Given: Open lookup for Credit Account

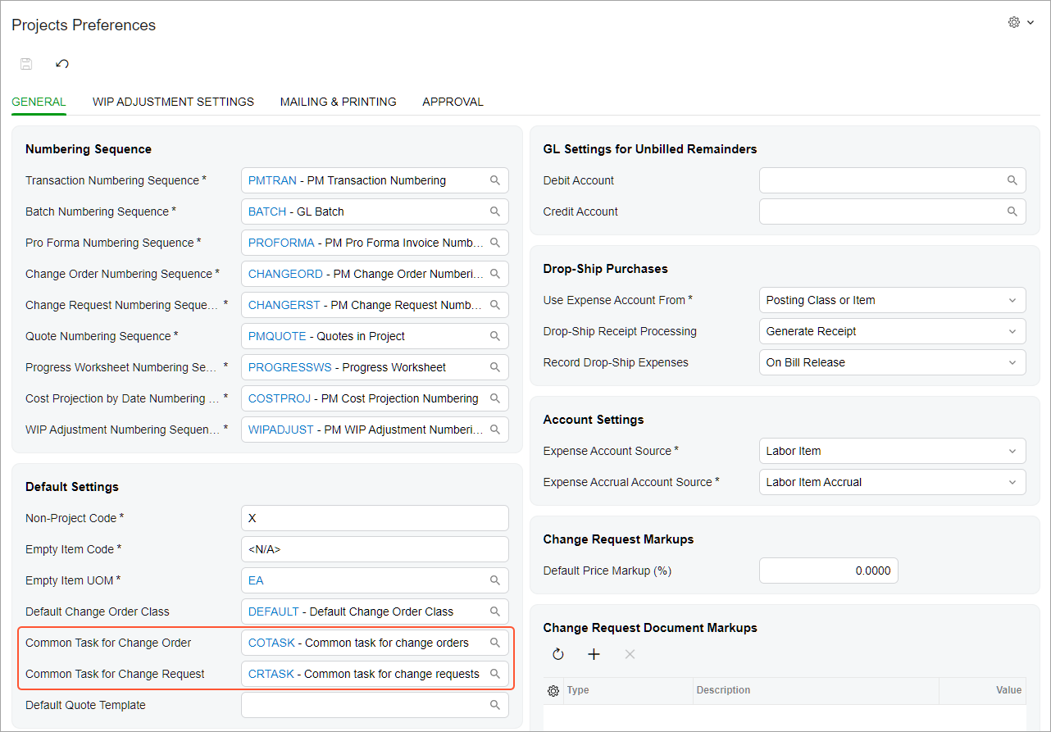Looking at the screenshot, I should (1012, 211).
